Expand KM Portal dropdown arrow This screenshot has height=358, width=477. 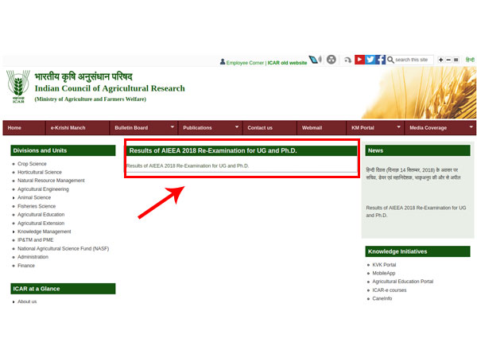point(398,126)
